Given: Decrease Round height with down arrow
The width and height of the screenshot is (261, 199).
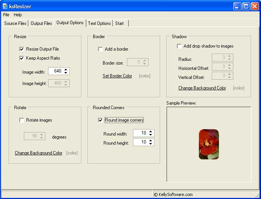Looking at the screenshot, I should pos(151,144).
